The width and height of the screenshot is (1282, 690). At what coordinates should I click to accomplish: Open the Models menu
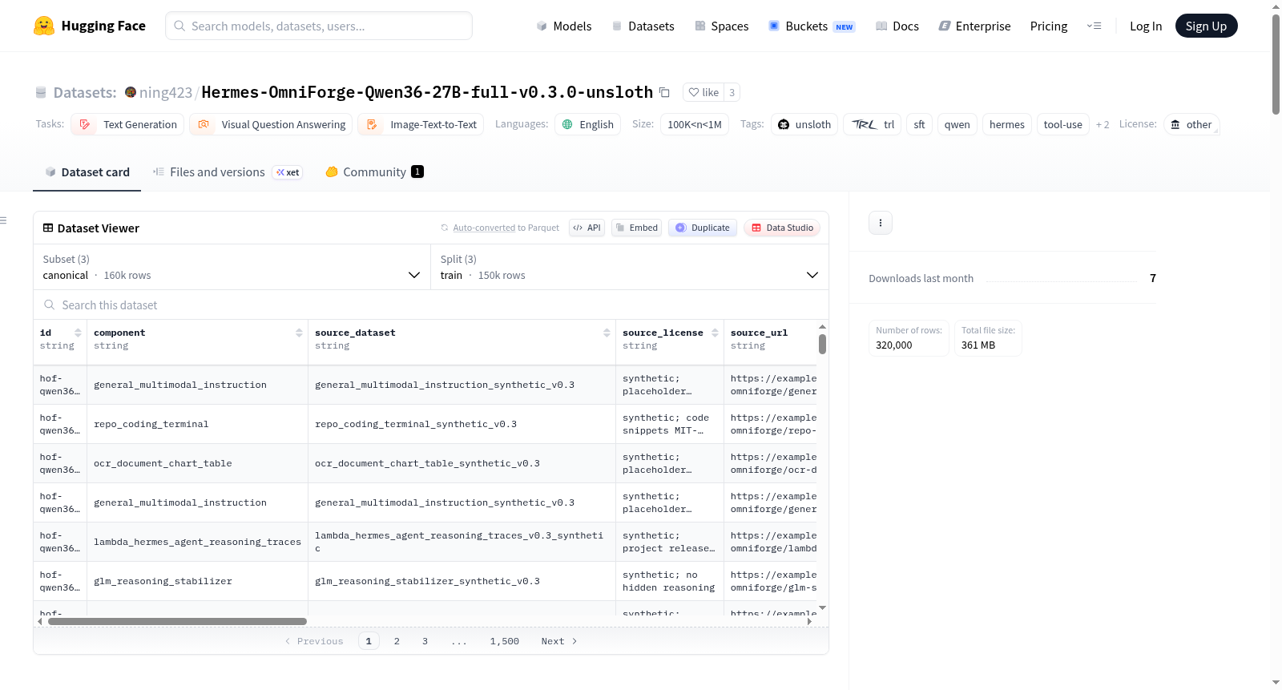point(564,26)
